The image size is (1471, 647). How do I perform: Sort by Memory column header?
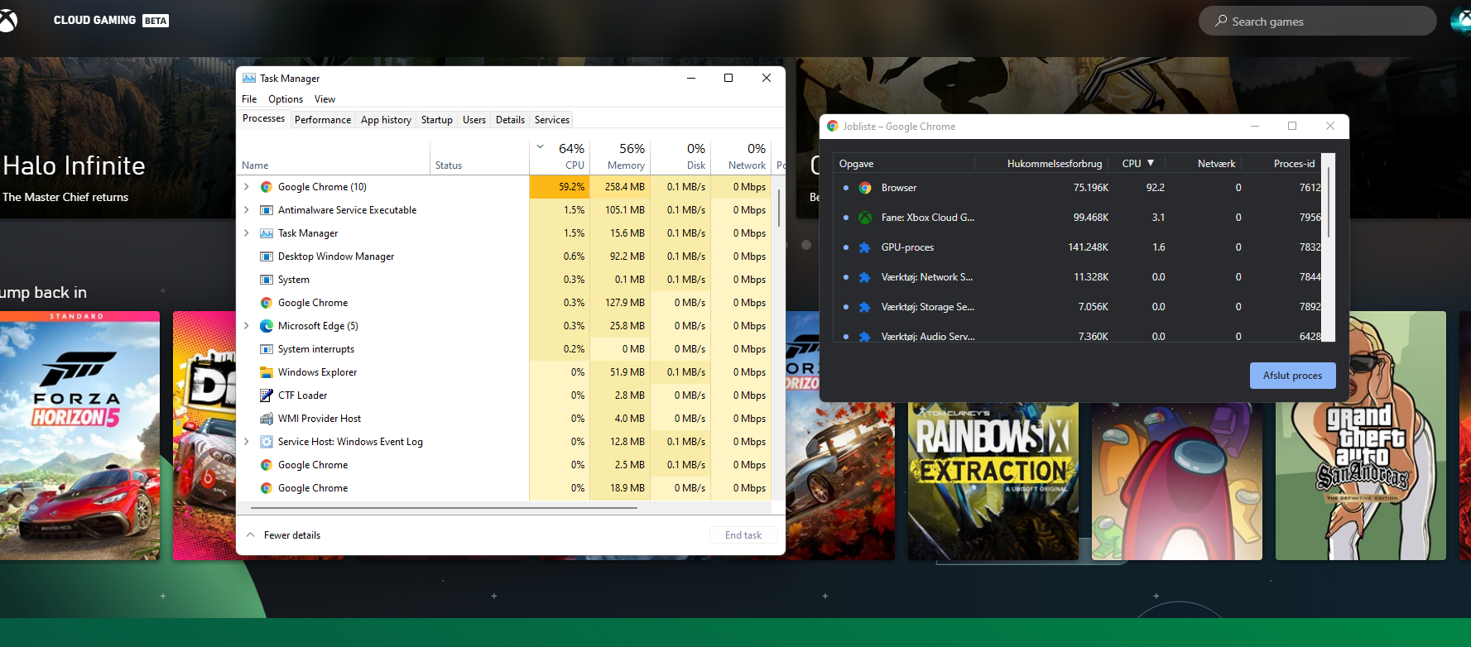click(x=620, y=156)
